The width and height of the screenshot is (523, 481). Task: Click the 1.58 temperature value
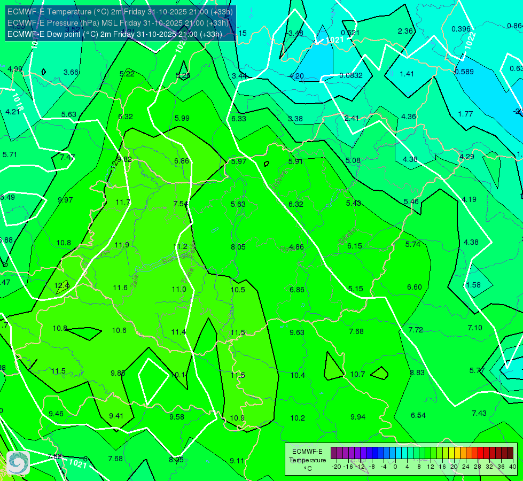[x=474, y=285]
